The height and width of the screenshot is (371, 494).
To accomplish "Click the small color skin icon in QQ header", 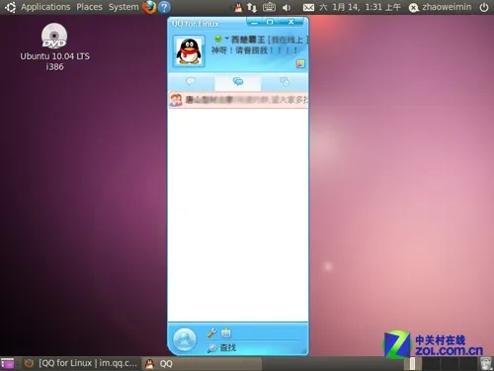I will click(x=300, y=63).
